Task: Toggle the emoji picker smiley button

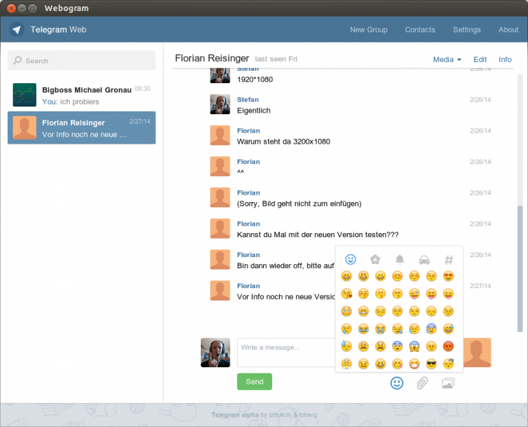Action: click(397, 383)
